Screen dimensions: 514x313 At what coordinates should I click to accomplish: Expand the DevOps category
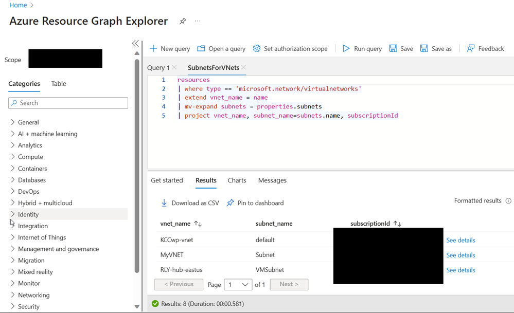12,191
